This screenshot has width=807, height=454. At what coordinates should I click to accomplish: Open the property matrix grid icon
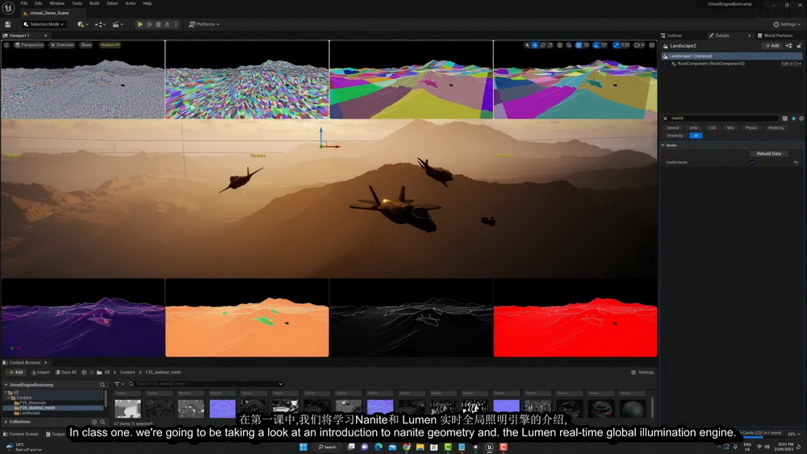pos(785,119)
